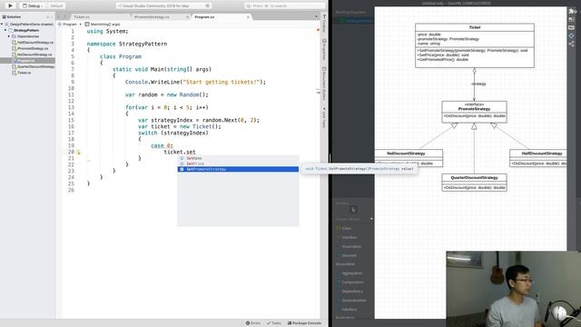Select the Ticket class in StarUML diagram
This screenshot has width=581, height=327.
pos(475,45)
